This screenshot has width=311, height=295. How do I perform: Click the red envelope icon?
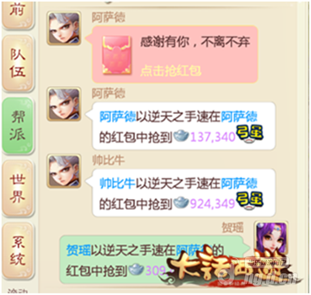click(x=117, y=55)
